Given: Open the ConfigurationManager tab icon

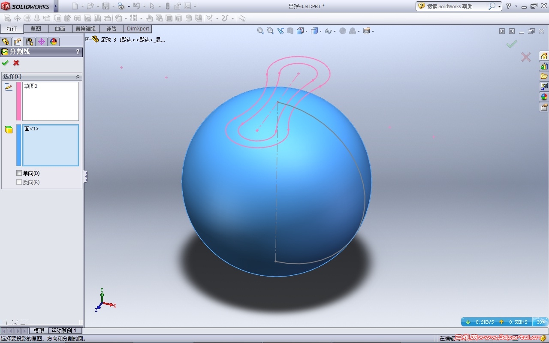Looking at the screenshot, I should (30, 42).
